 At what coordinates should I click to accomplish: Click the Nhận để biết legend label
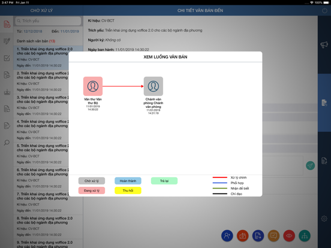coord(240,189)
